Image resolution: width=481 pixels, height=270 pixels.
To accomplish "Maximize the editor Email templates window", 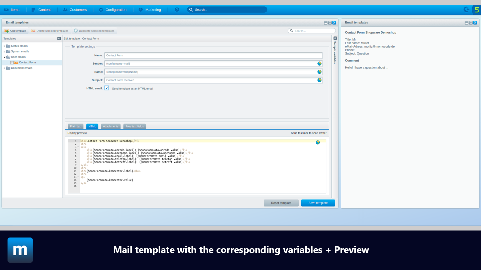I will (330, 23).
